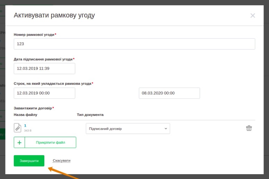Viewport: 269px width, 179px height.
Task: Focus the framework agreement number field '123'
Action: [x=134, y=44]
